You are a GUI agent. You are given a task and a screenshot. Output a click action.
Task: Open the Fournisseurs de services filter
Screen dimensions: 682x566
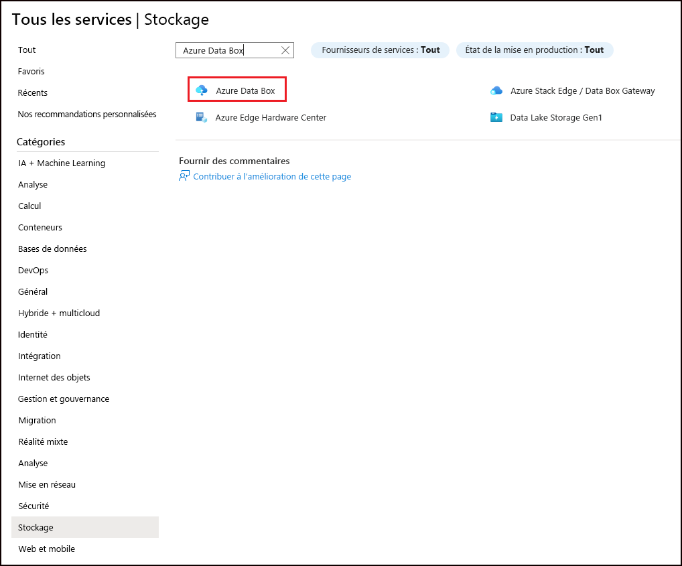click(381, 50)
